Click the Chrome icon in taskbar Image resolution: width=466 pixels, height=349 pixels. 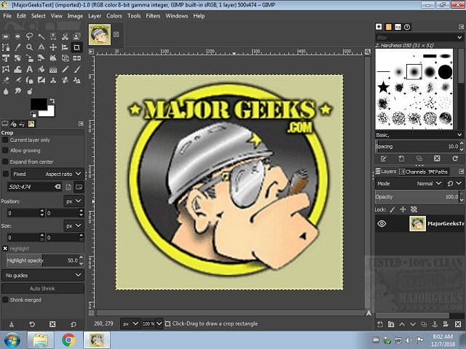click(x=69, y=340)
